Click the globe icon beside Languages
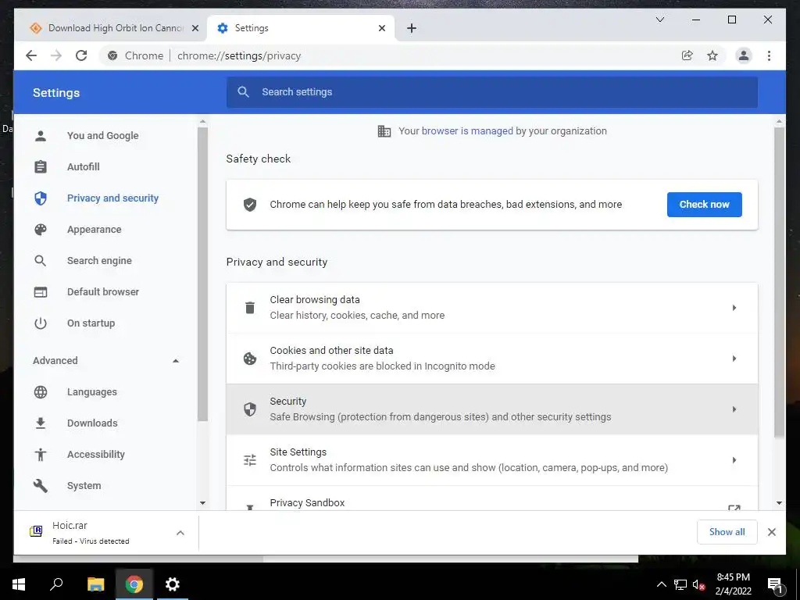The image size is (800, 600). pyautogui.click(x=41, y=392)
